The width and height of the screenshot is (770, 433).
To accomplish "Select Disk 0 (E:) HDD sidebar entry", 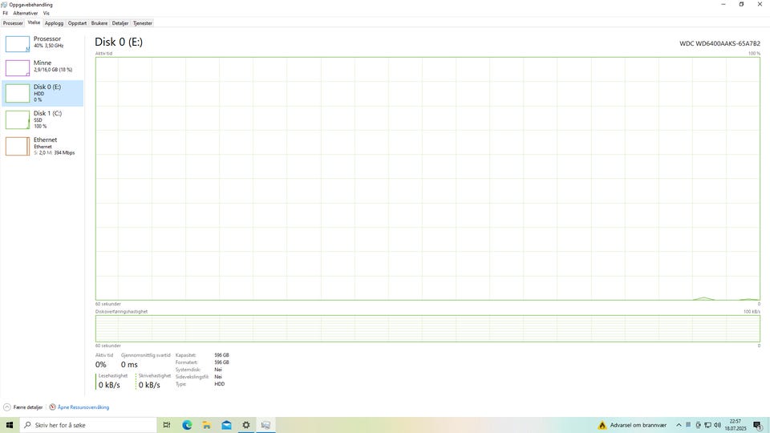I will 43,93.
